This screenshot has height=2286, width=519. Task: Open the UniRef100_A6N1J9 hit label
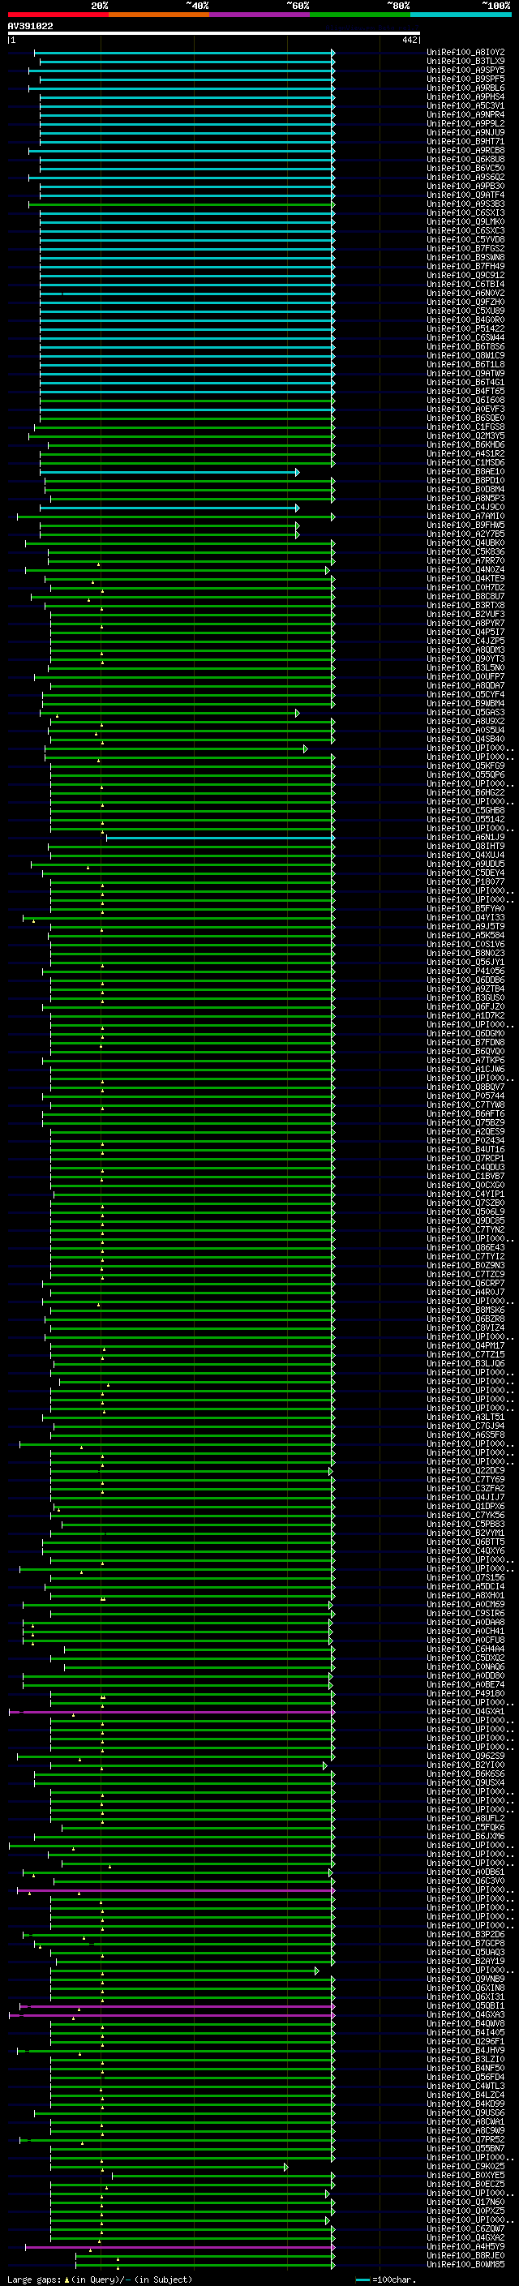click(465, 837)
